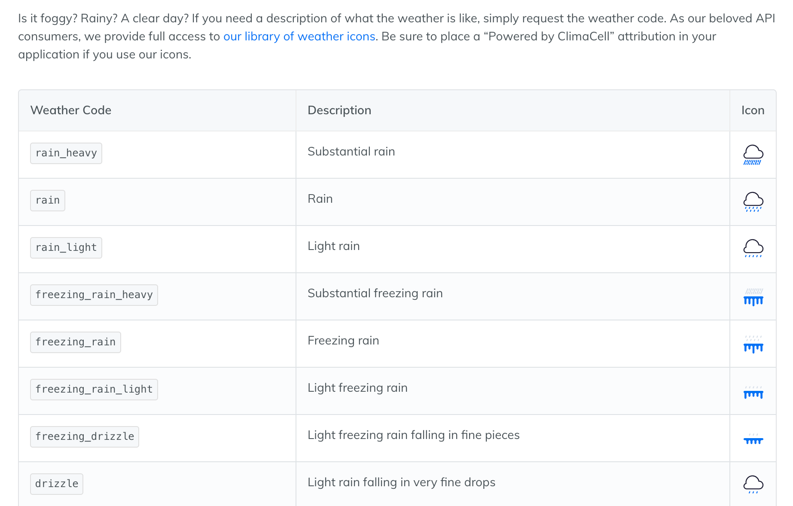Click the drizzle code label
This screenshot has height=506, width=793.
click(x=57, y=484)
